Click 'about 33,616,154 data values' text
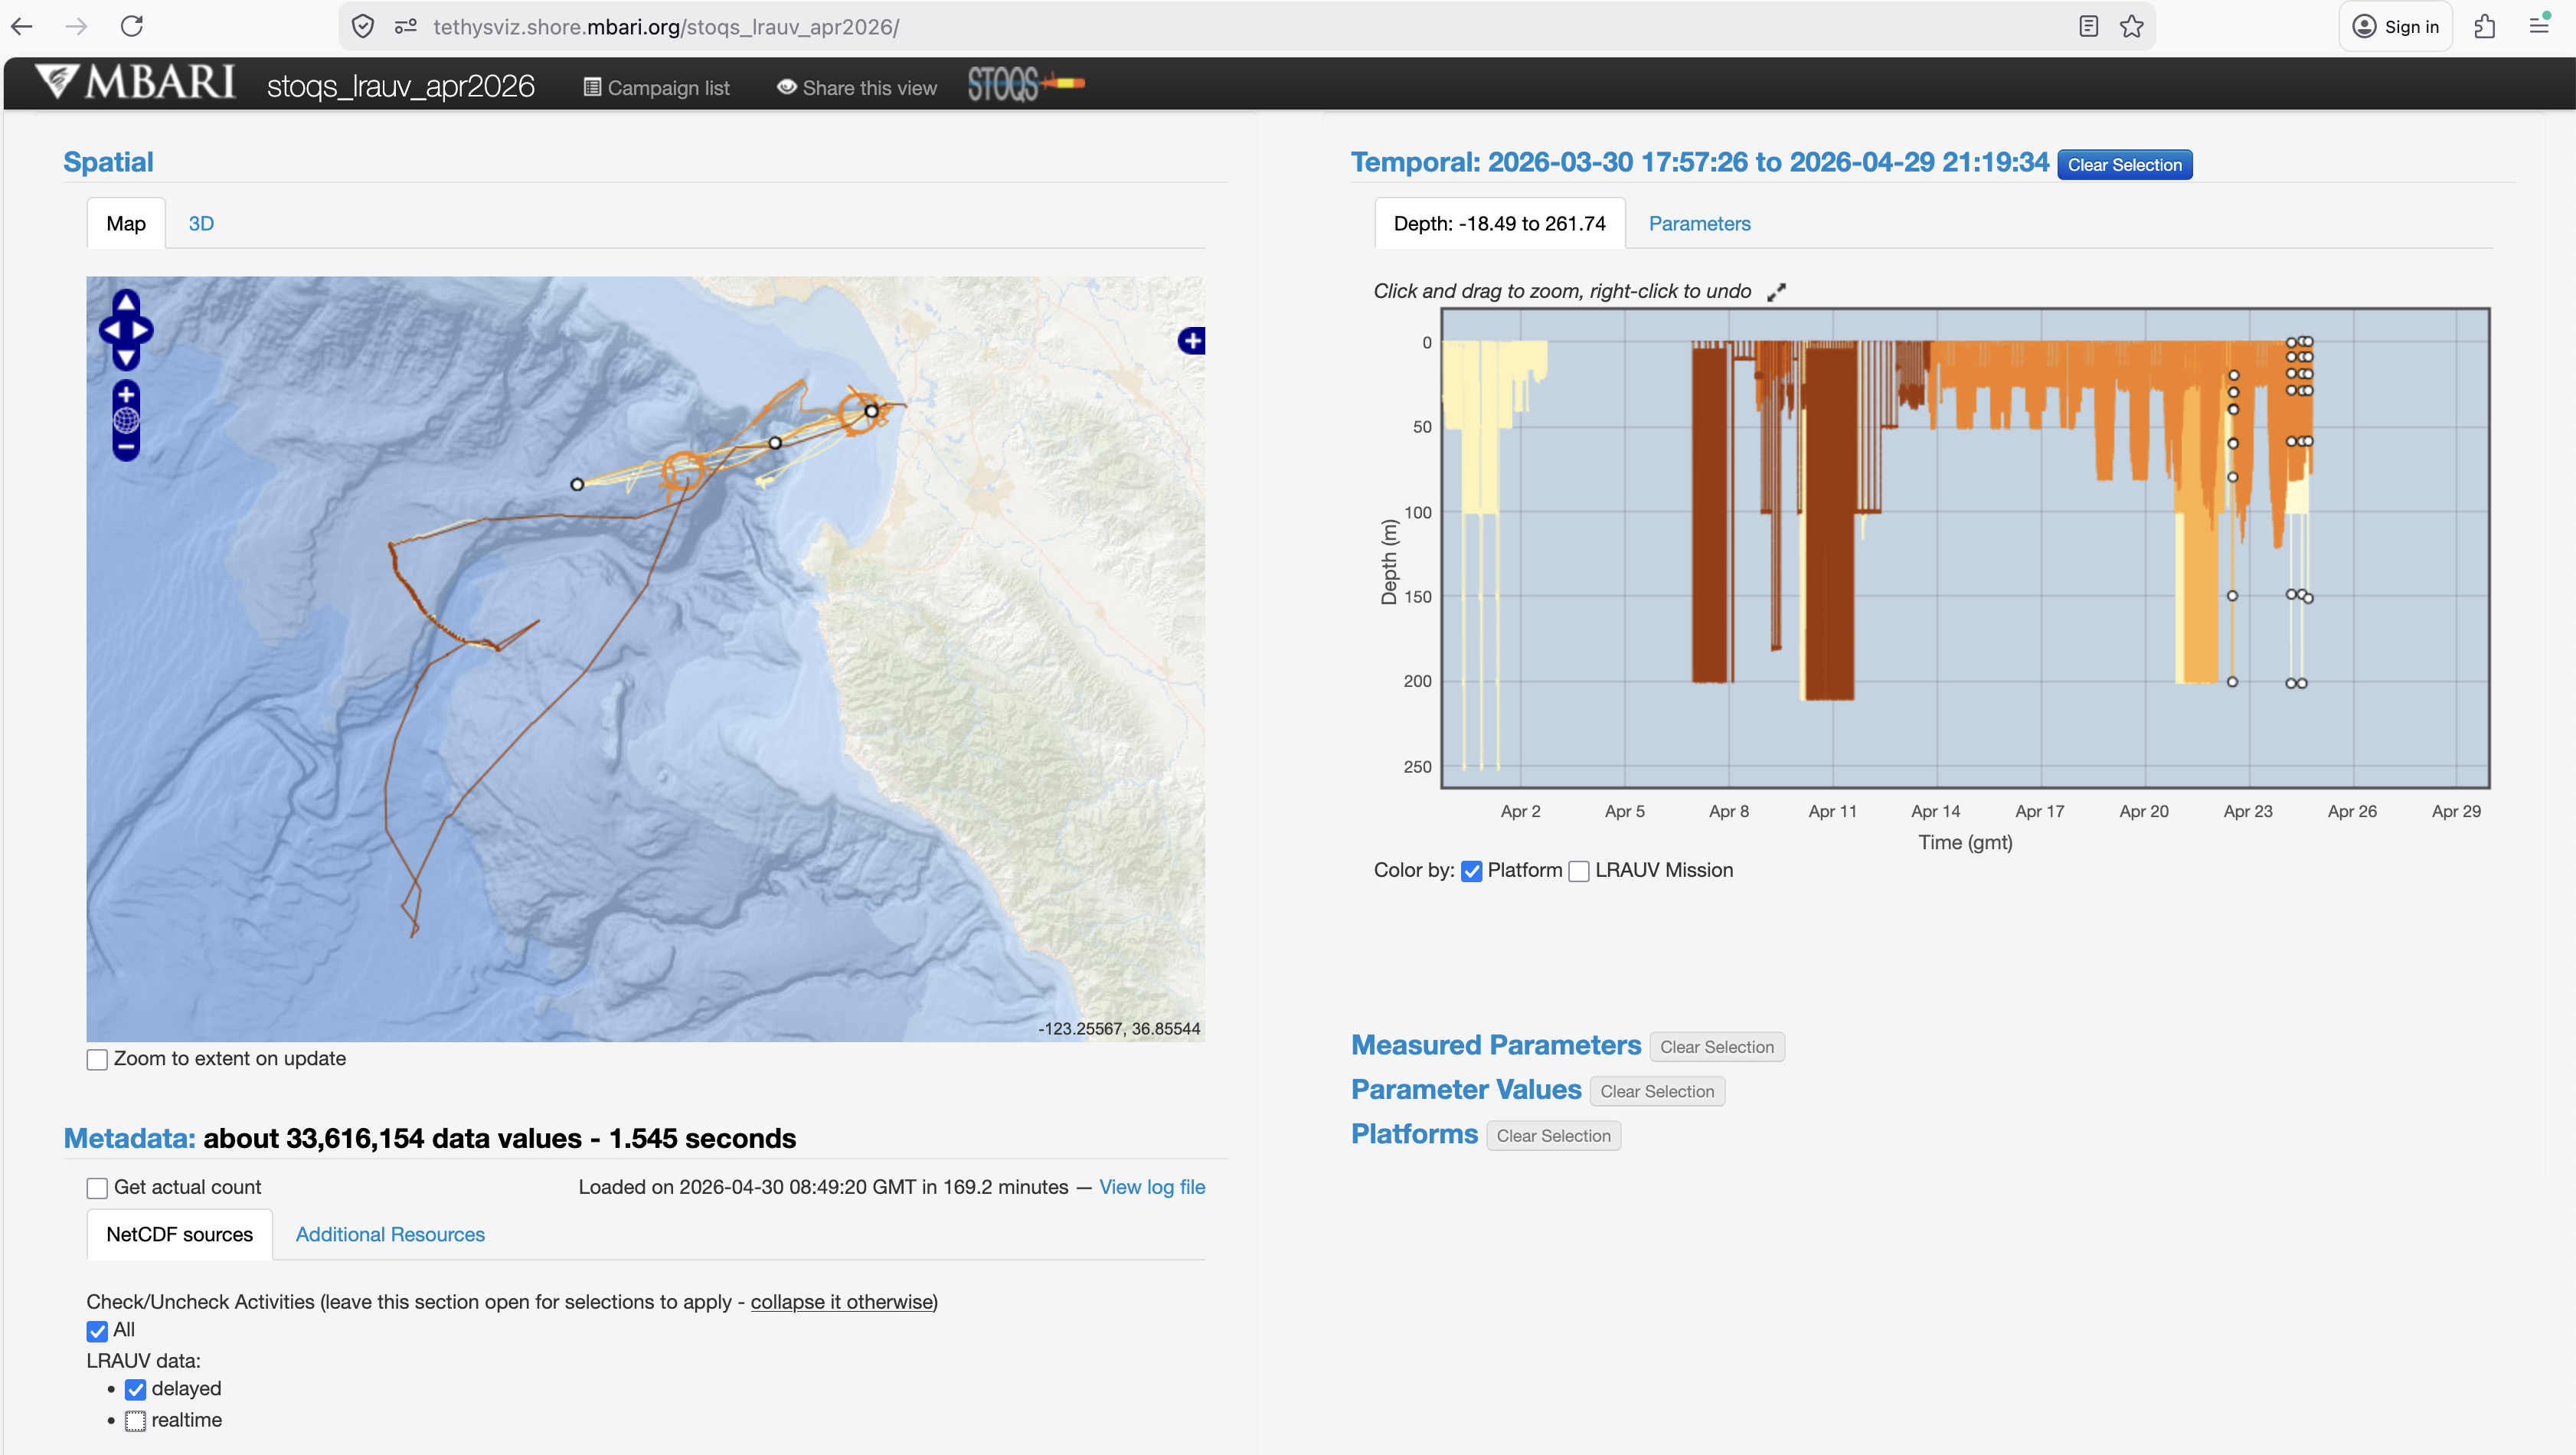The width and height of the screenshot is (2576, 1455). pos(392,1139)
